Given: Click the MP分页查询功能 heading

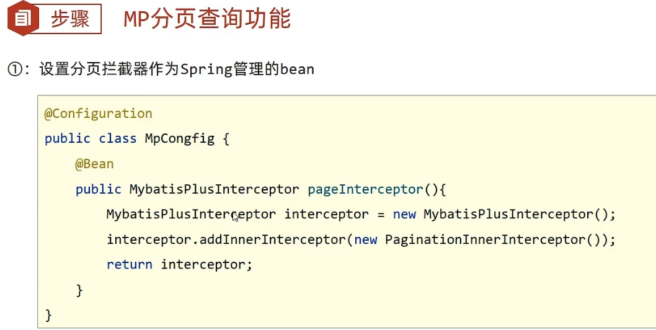Looking at the screenshot, I should coord(207,19).
